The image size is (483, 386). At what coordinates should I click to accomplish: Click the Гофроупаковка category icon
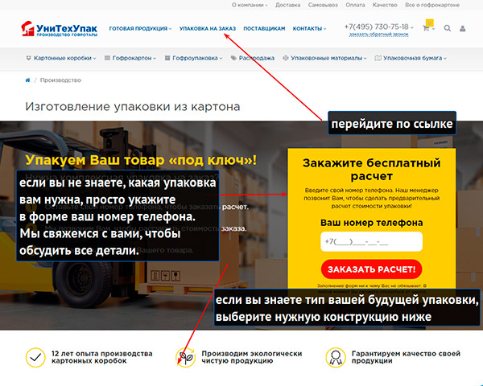coord(167,58)
